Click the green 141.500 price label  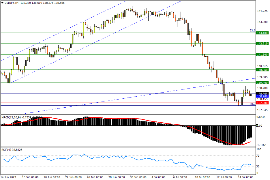tap(262, 55)
